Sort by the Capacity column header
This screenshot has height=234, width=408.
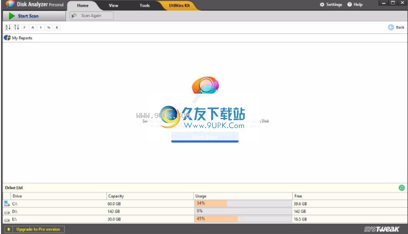pyautogui.click(x=150, y=196)
